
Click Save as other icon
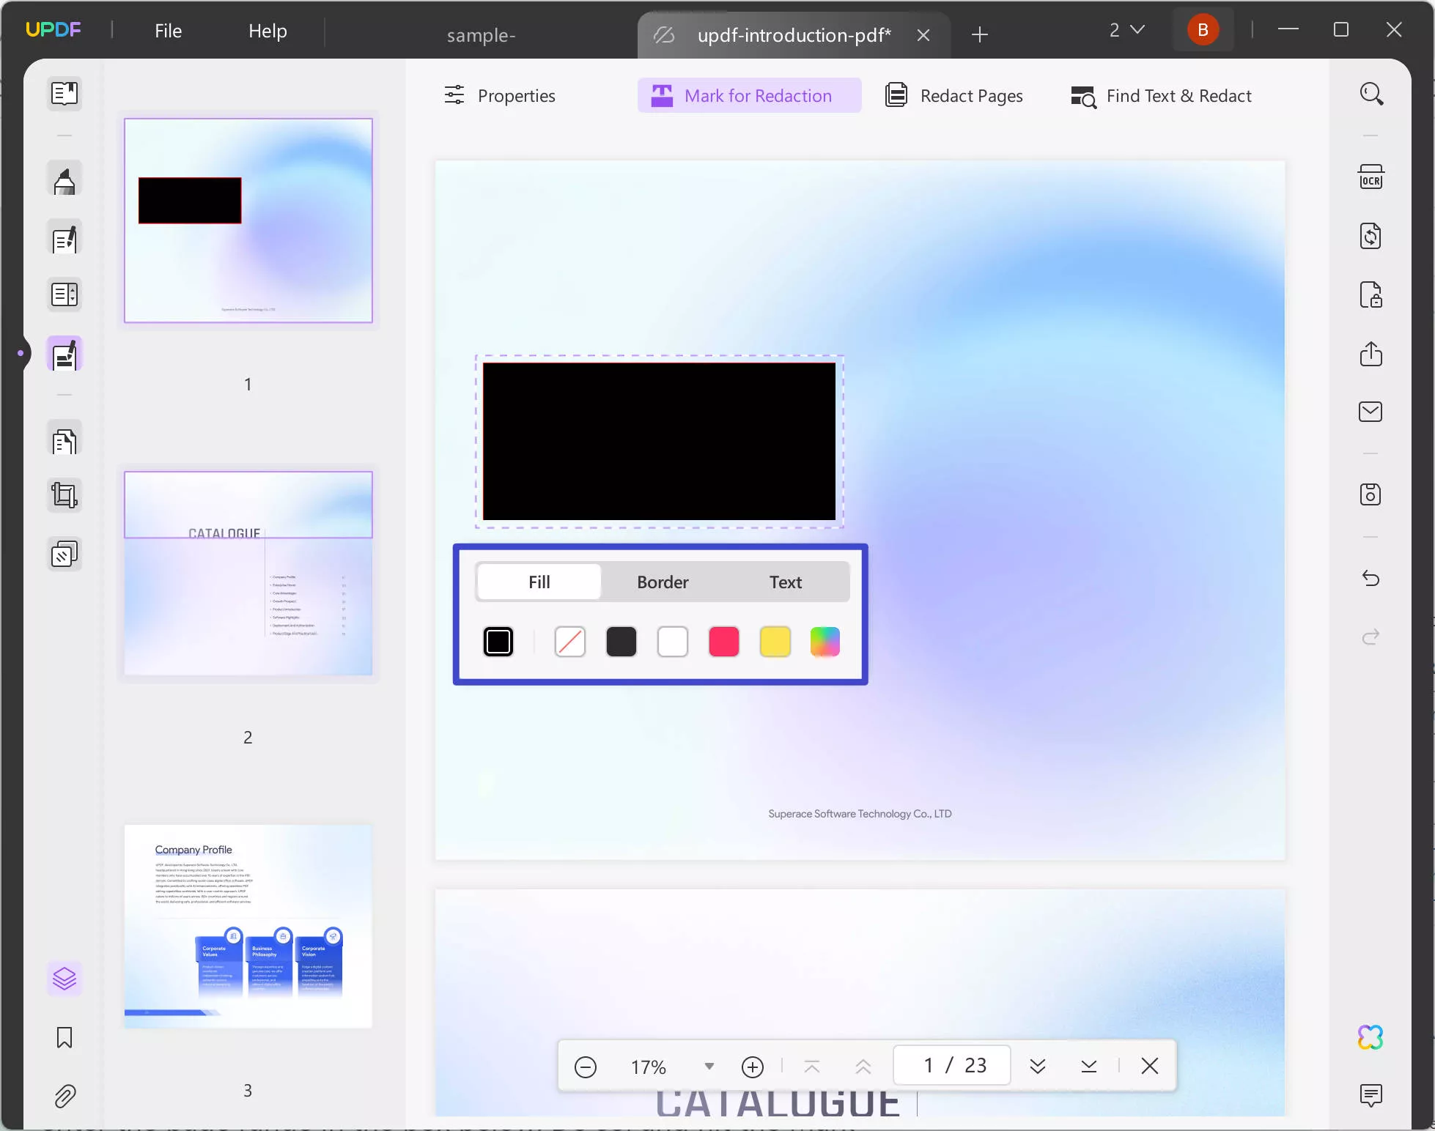point(1371,494)
